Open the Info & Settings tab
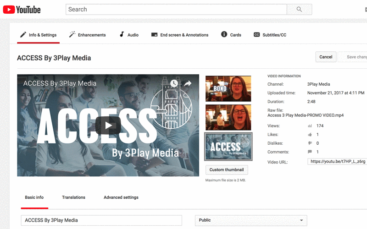The width and height of the screenshot is (367, 229). pos(38,35)
